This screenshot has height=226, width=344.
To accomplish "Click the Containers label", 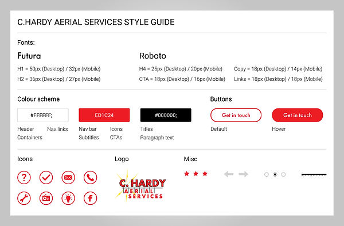I will coord(30,137).
